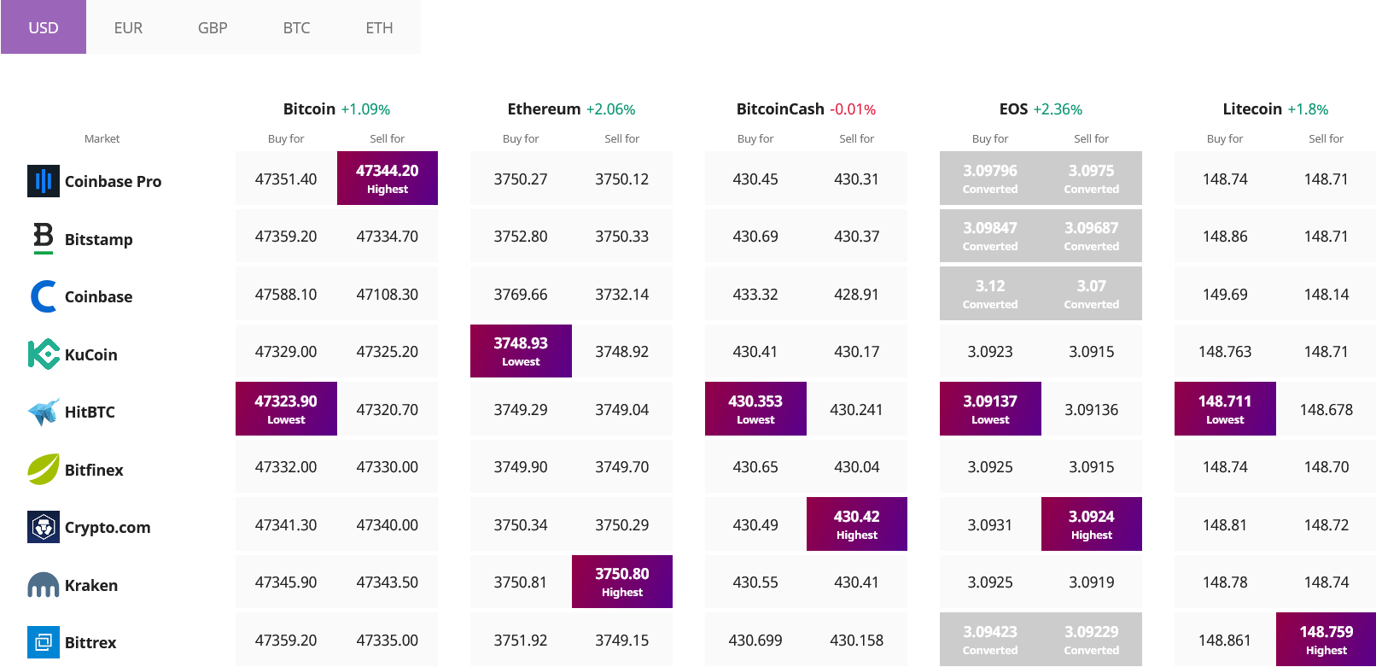The image size is (1376, 667).
Task: Select lowest BitcoinCash buy price 430.353
Action: tap(755, 408)
